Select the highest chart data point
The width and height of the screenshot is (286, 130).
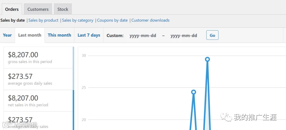(x=207, y=59)
